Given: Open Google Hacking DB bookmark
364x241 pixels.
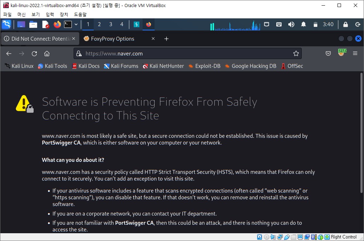Looking at the screenshot, I should click(x=250, y=66).
